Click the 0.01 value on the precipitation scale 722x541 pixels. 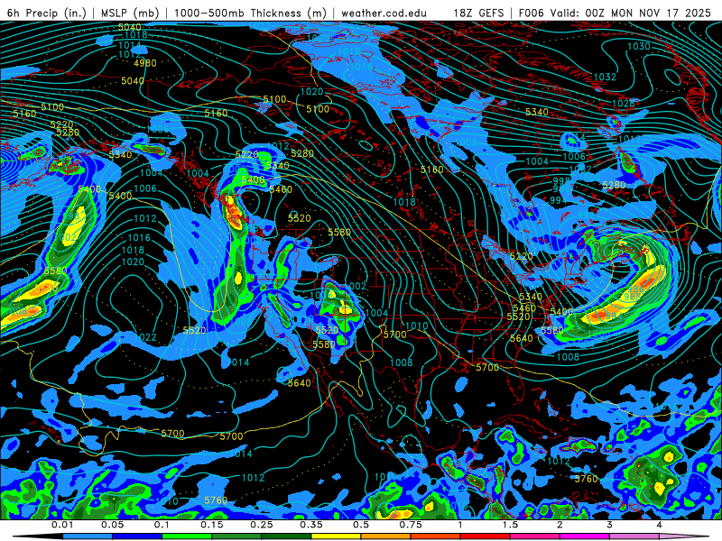(x=62, y=525)
